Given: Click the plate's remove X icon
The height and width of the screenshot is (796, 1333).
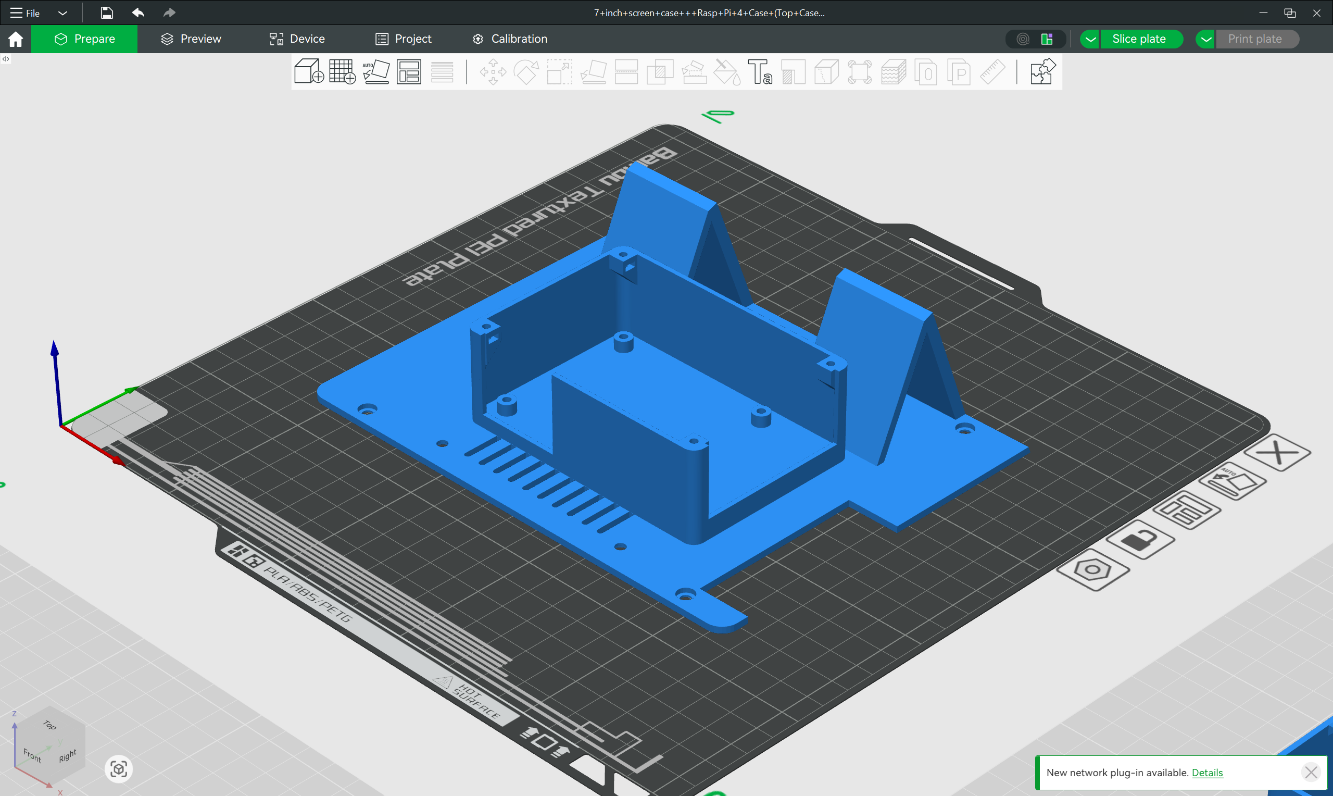Looking at the screenshot, I should [1277, 452].
